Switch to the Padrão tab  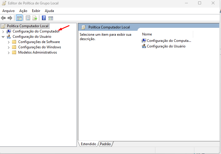click(105, 144)
